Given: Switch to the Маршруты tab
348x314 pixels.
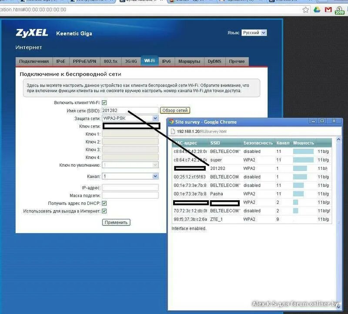Looking at the screenshot, I should coord(189,61).
